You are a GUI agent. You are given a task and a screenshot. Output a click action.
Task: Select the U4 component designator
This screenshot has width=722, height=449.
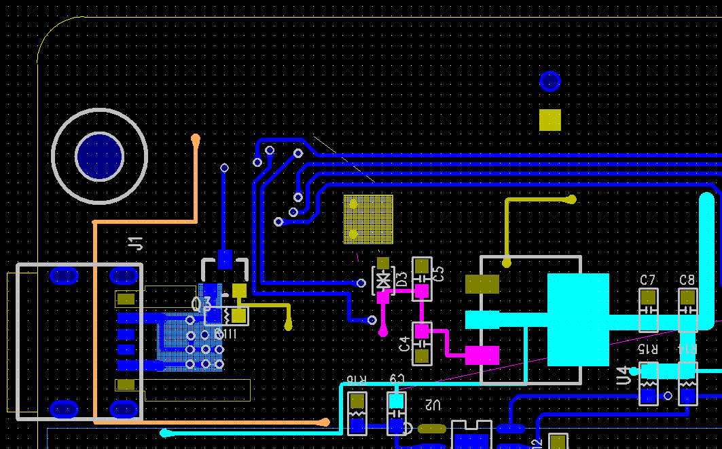pyautogui.click(x=622, y=375)
